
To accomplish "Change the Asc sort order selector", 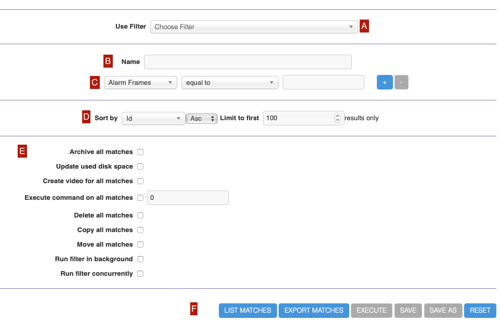I will click(x=202, y=118).
